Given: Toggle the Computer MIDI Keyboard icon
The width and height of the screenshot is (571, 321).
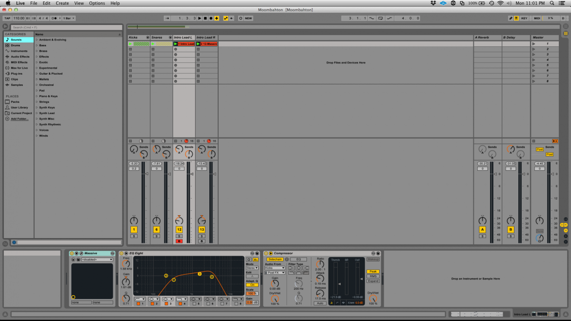Looking at the screenshot, I should point(516,18).
